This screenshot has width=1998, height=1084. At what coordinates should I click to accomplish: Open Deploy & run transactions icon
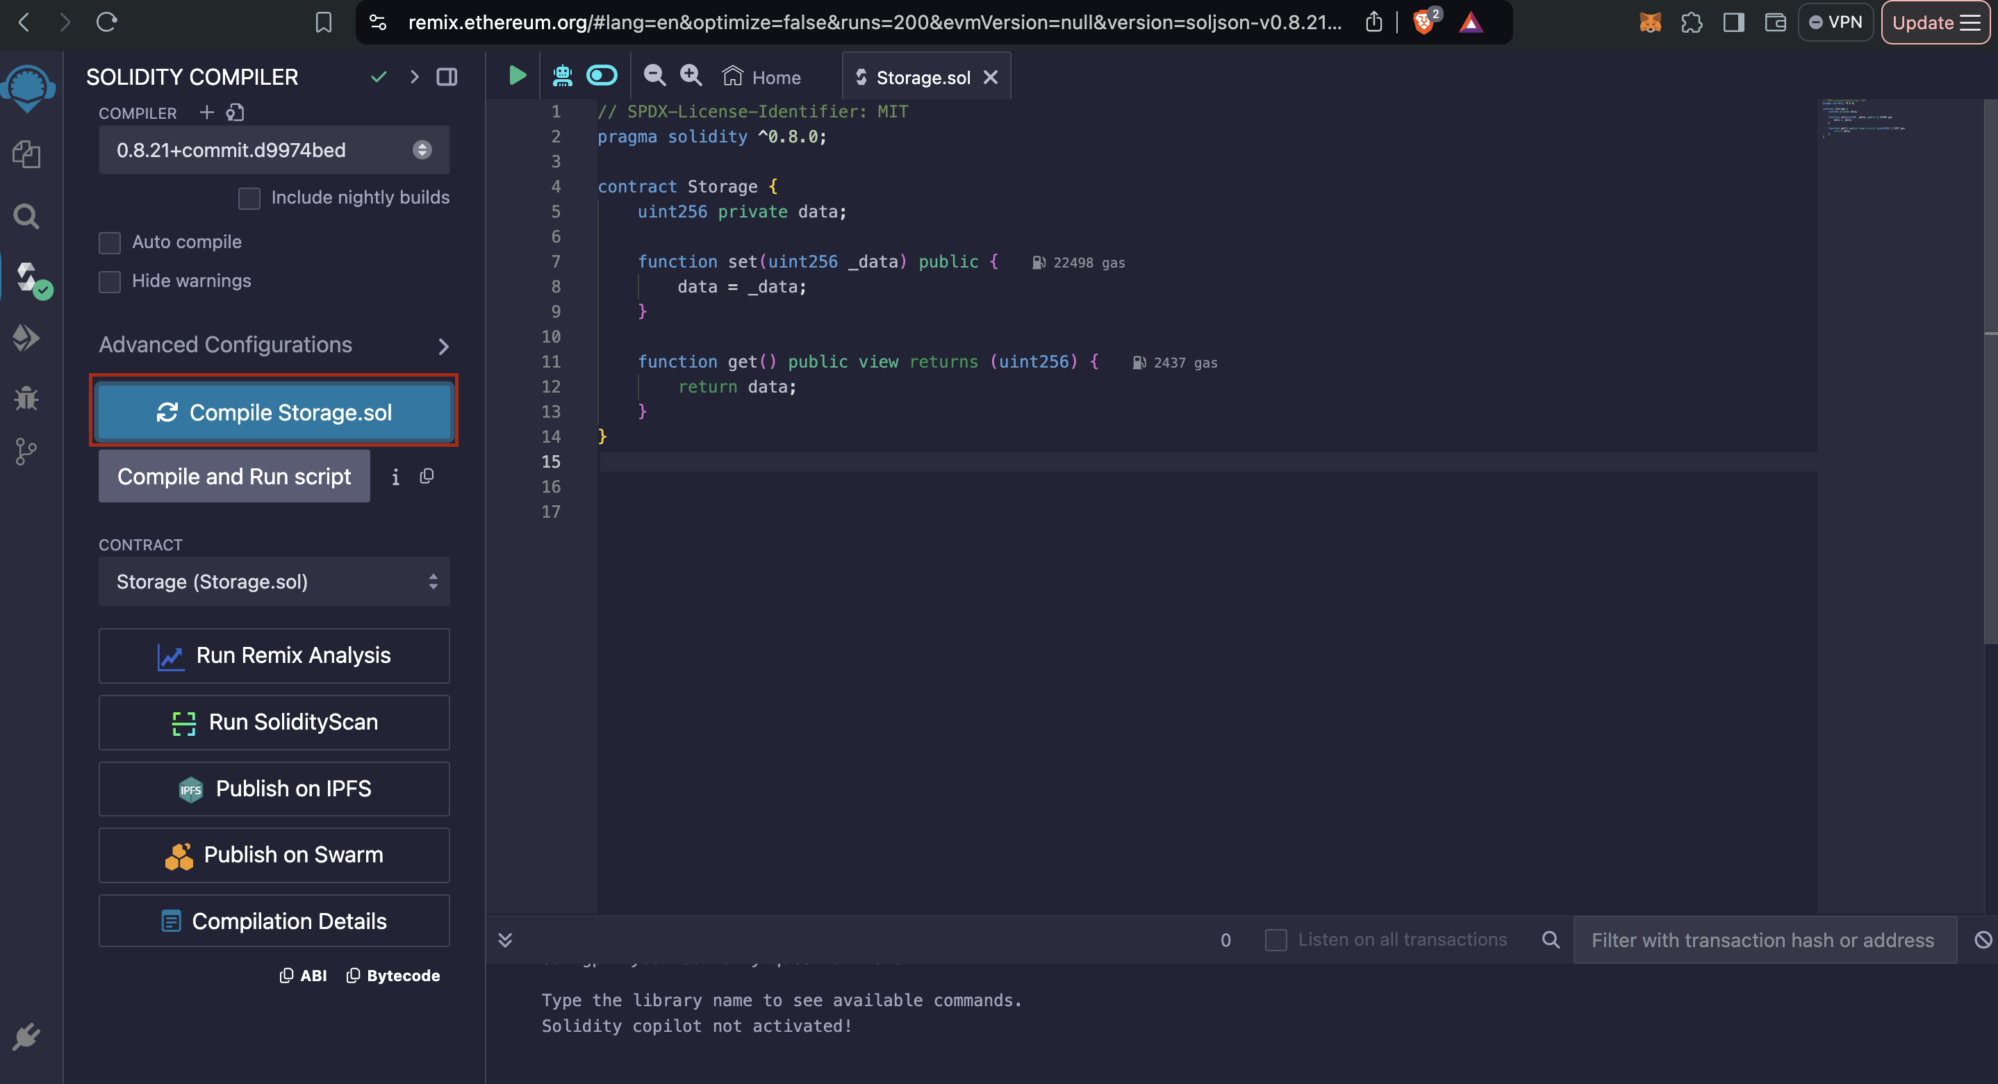26,338
